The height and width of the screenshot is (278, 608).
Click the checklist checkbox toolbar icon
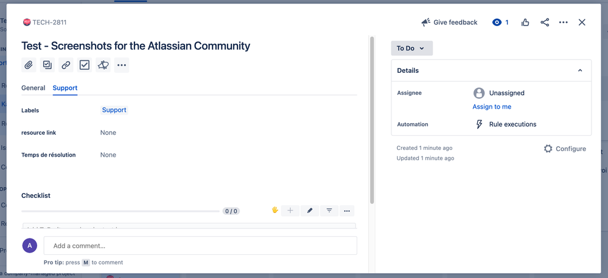point(85,65)
